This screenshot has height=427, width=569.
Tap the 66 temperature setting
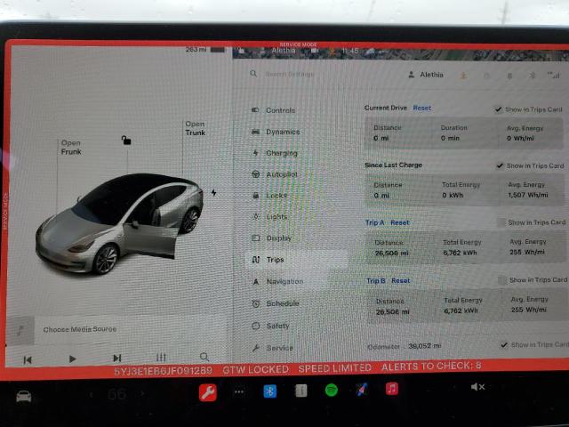pos(116,394)
